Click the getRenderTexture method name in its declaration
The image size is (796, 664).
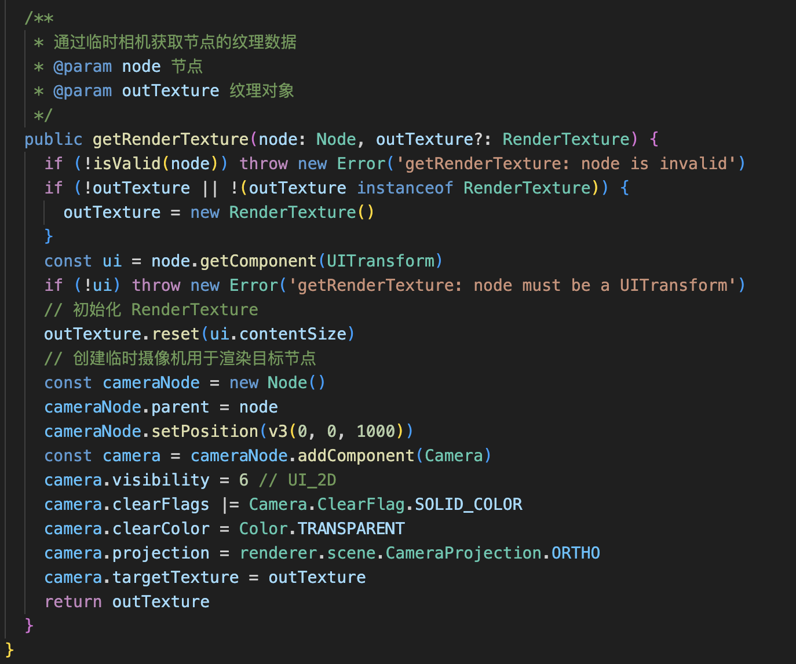pyautogui.click(x=170, y=140)
